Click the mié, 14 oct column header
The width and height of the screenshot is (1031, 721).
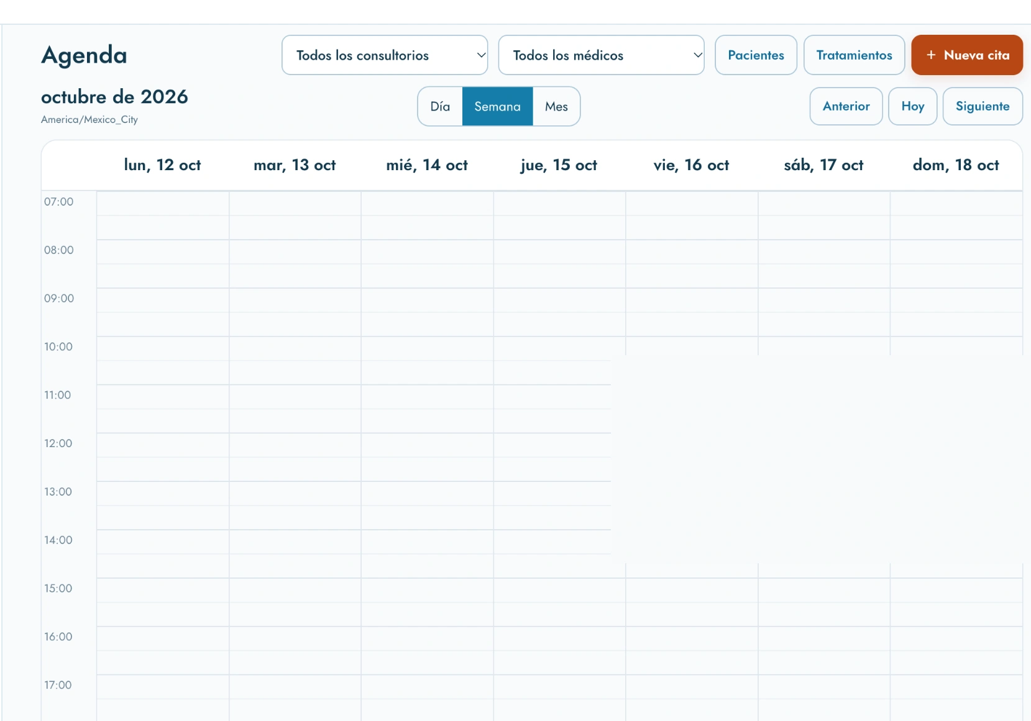click(x=427, y=165)
